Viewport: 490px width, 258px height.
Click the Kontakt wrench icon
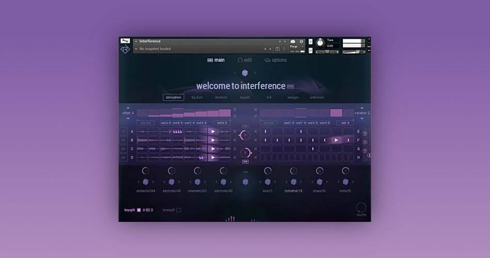[x=125, y=41]
